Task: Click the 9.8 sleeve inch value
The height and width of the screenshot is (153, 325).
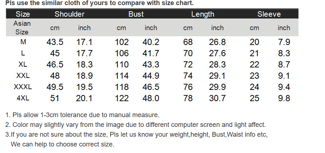Action: 284,98
